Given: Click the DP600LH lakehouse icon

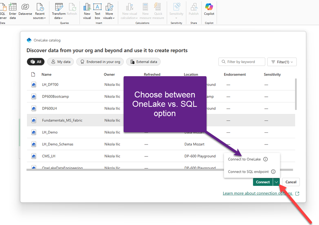Looking at the screenshot, I should pyautogui.click(x=34, y=109).
